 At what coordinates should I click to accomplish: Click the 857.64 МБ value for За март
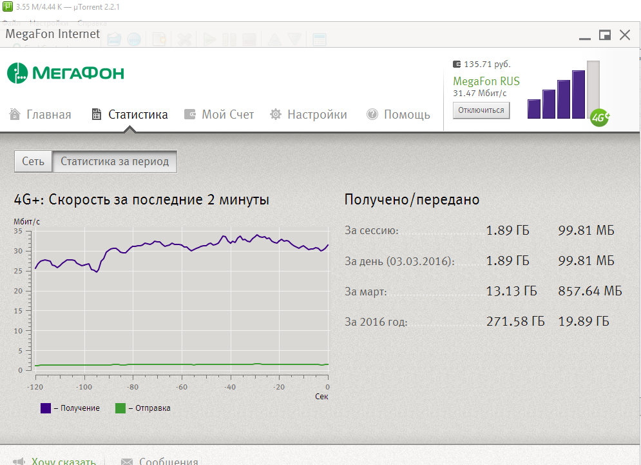pos(590,291)
